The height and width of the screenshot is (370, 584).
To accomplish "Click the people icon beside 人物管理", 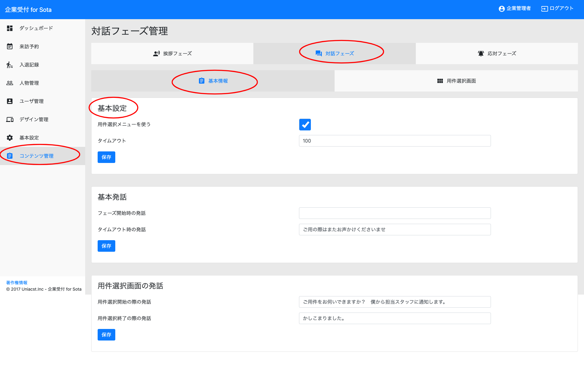I will coord(10,83).
